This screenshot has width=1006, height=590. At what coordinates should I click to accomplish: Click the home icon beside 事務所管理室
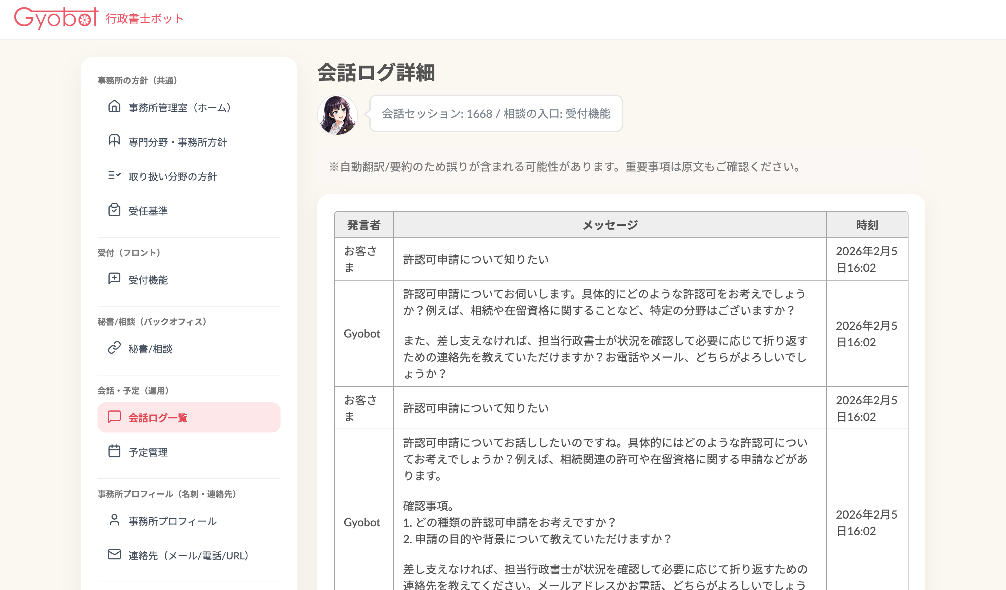click(x=114, y=107)
